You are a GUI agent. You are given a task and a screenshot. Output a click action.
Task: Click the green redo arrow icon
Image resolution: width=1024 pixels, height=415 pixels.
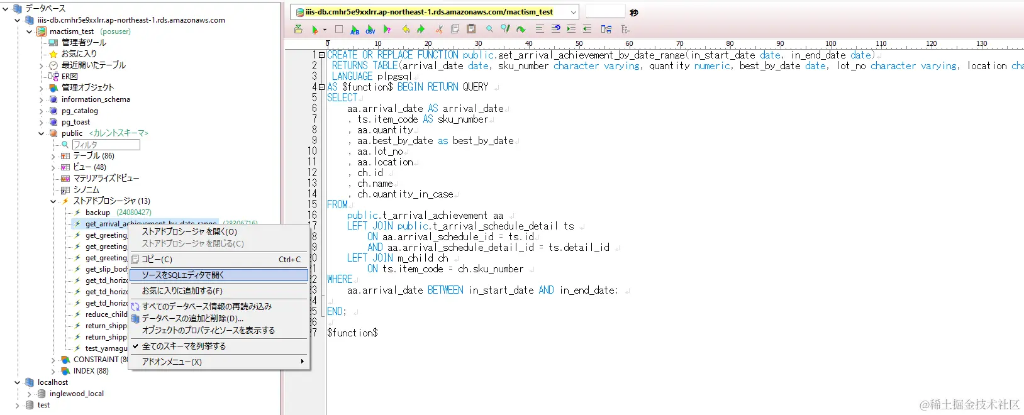[x=421, y=29]
